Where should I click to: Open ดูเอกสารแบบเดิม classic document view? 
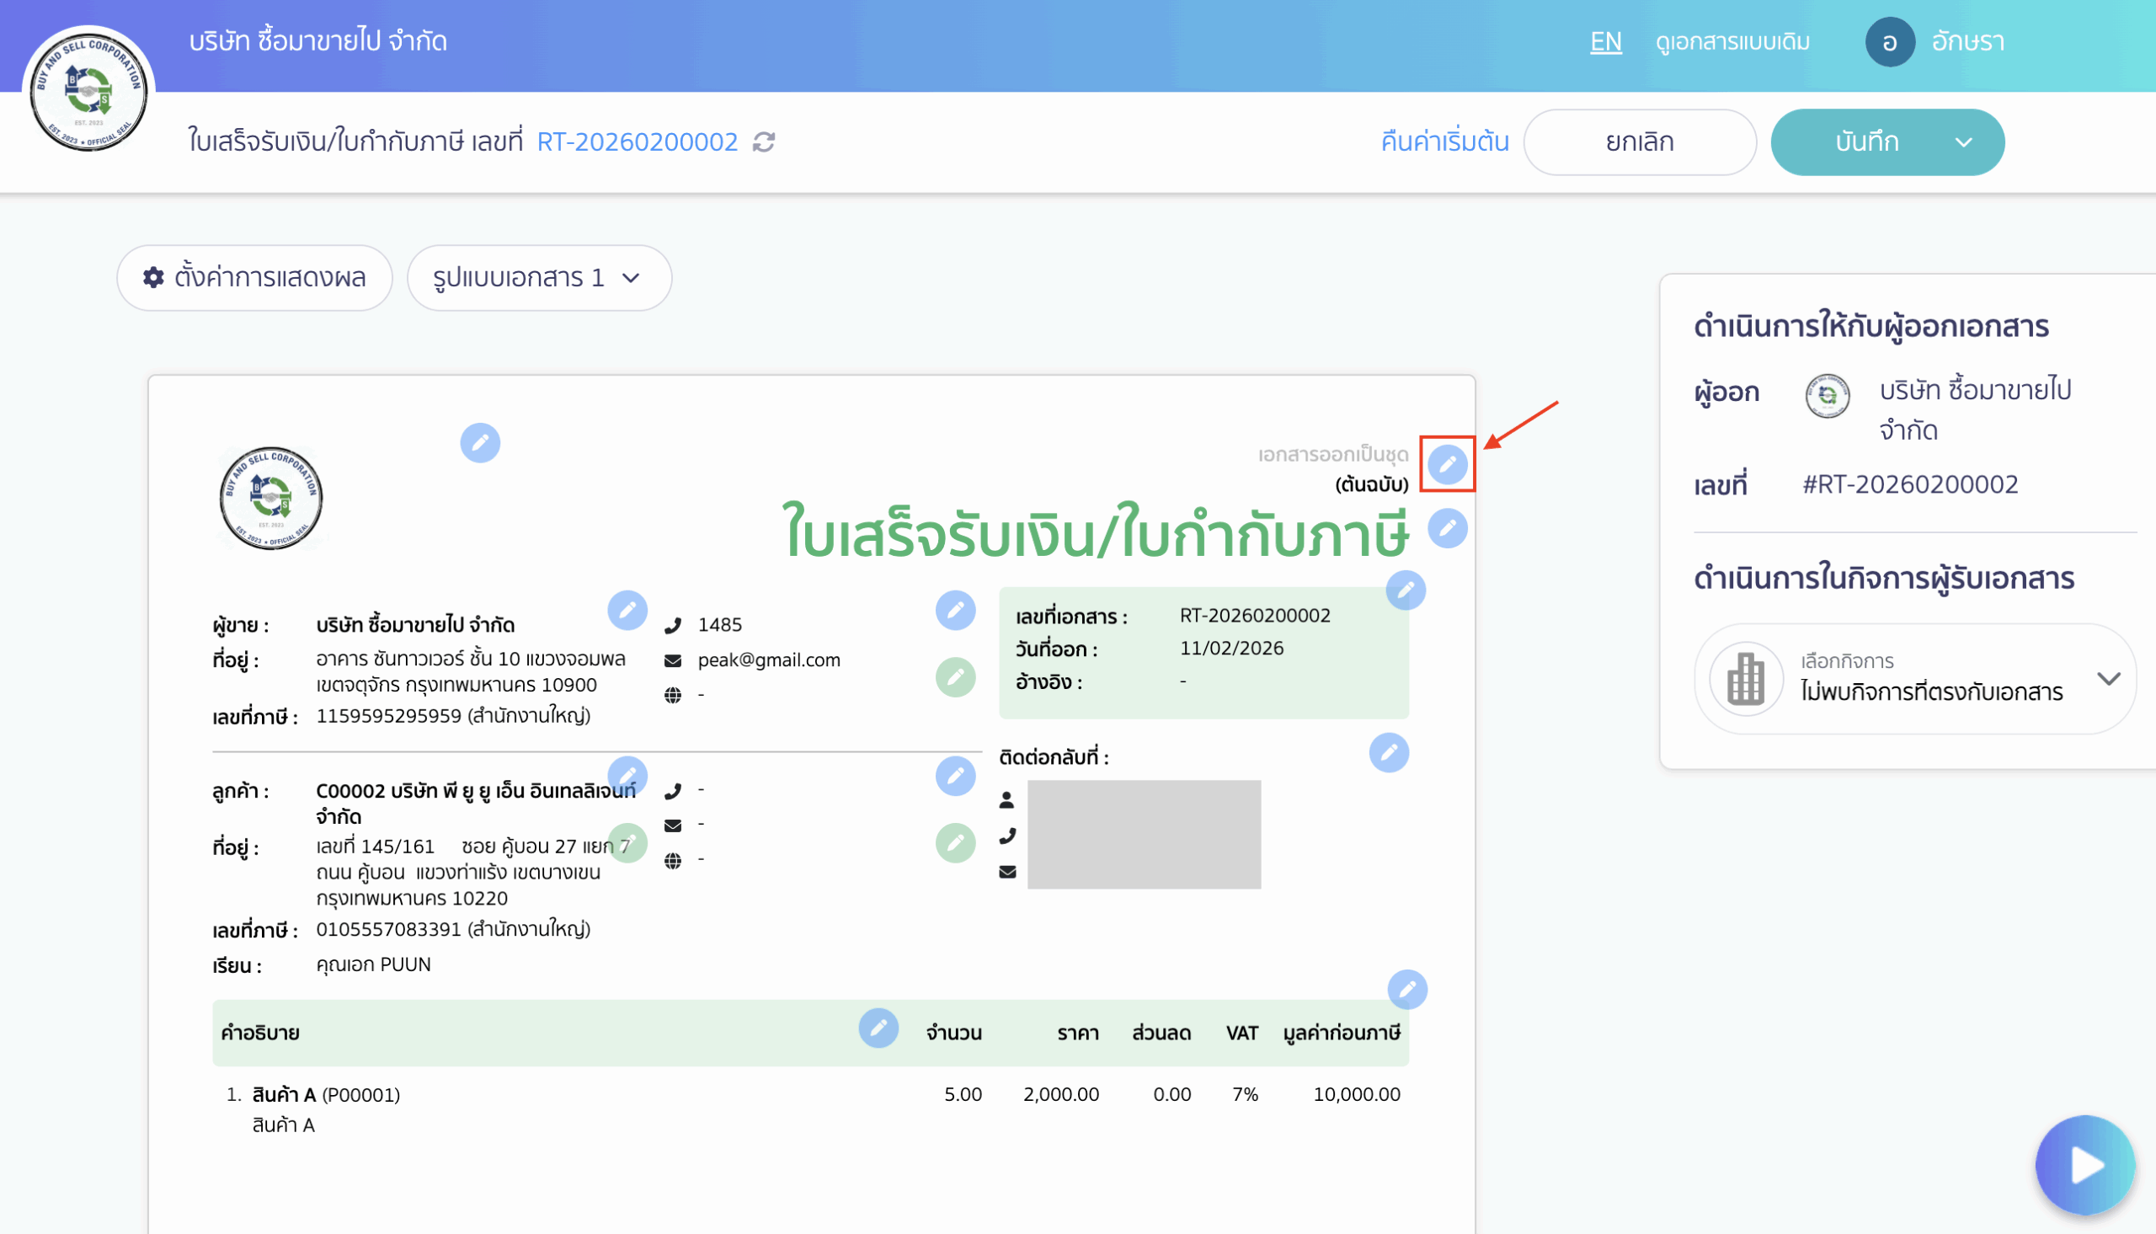1732,40
